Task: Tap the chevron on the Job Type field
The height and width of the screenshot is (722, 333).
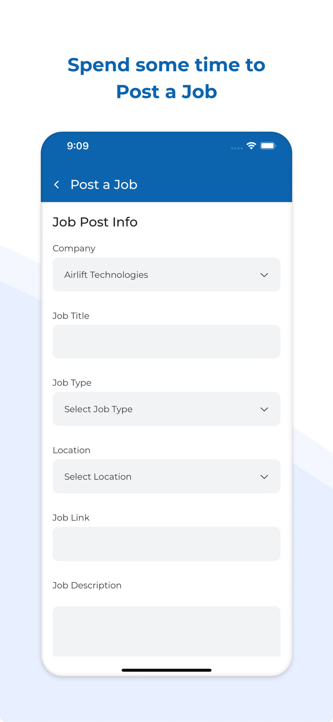Action: point(264,409)
